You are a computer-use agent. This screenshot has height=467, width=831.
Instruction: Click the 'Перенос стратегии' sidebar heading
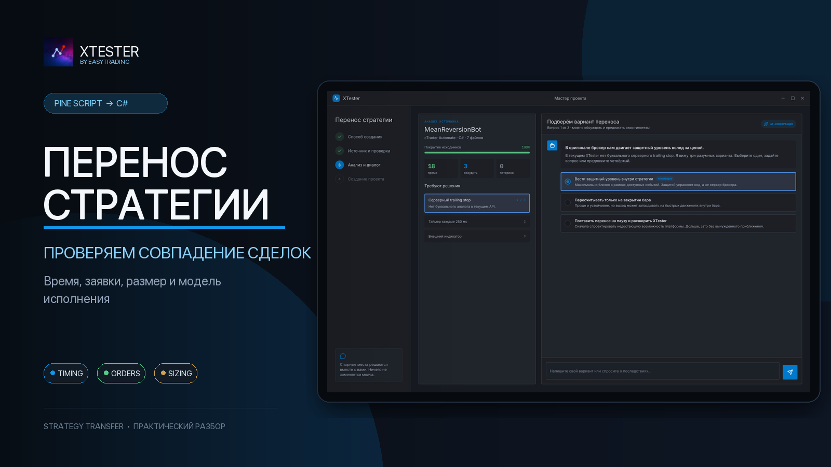coord(364,120)
